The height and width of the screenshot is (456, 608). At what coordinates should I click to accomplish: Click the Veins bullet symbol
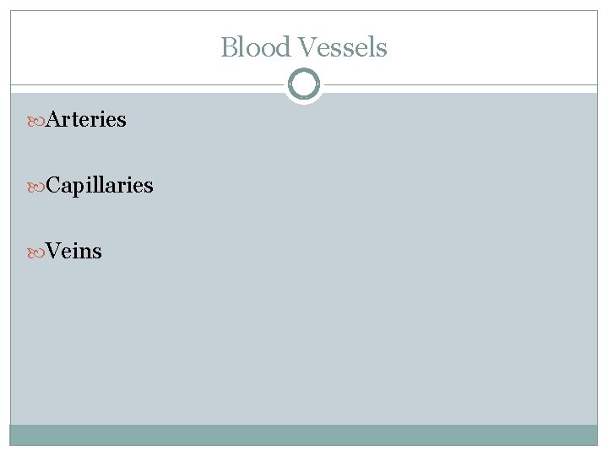pos(37,251)
